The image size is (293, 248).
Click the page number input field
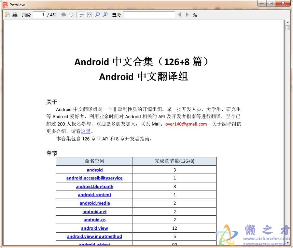[39, 15]
